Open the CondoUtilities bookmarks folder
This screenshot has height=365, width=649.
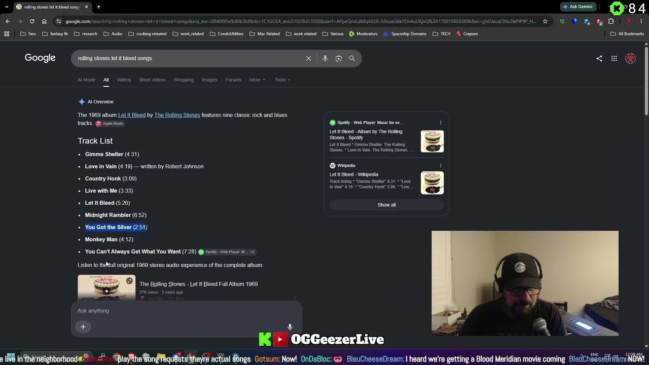click(227, 34)
